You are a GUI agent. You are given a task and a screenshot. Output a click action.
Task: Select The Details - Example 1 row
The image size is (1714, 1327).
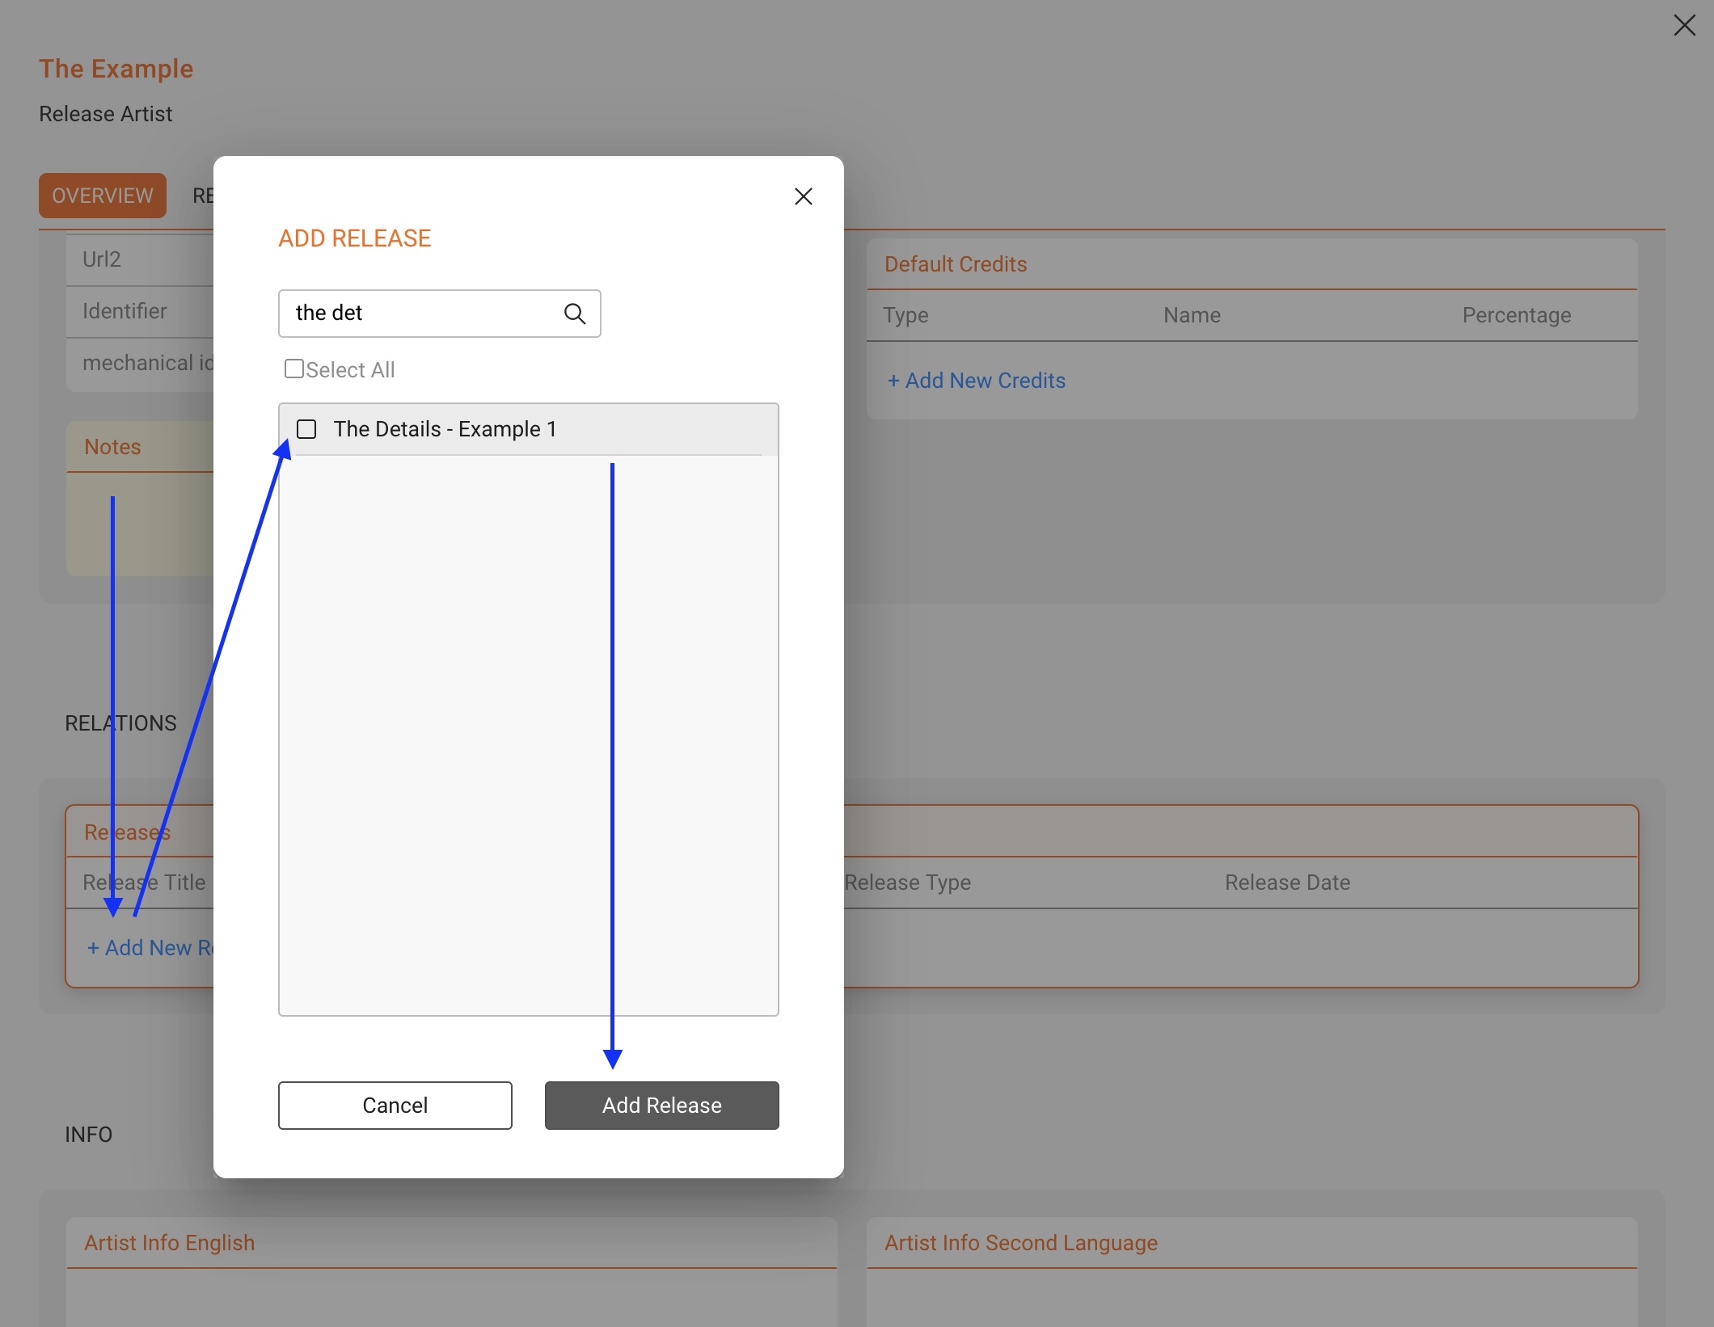coord(528,429)
